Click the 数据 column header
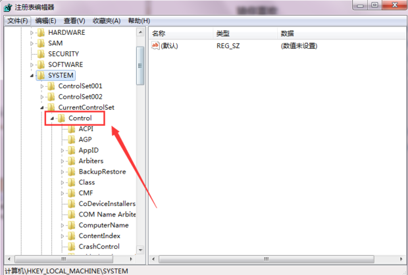408x275 pixels. (x=342, y=34)
